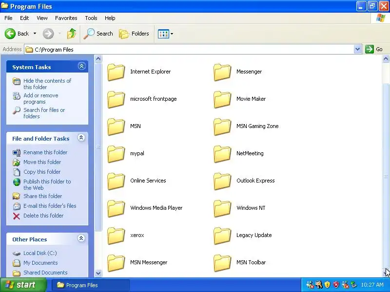This screenshot has height=292, width=390.
Task: Click the red shield tray icon
Action: pos(336,285)
